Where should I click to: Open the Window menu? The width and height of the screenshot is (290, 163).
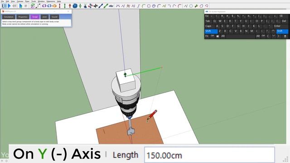pos(41,1)
